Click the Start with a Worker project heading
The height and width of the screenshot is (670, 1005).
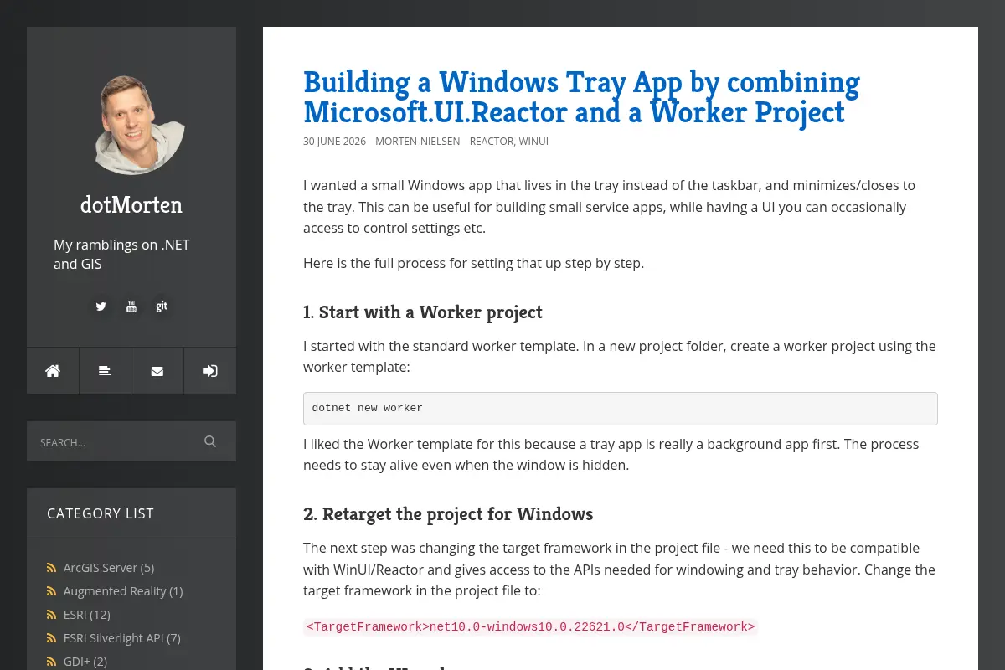coord(423,312)
